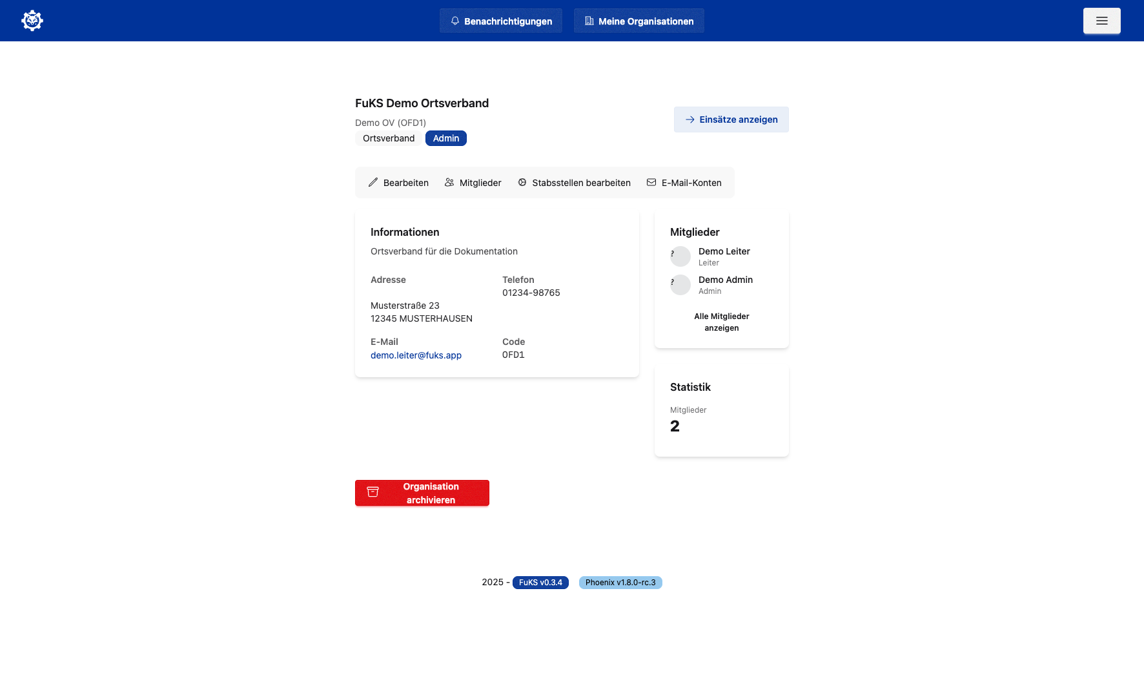Select the gear icon for Stabsstellen bearbeiten

tap(522, 182)
